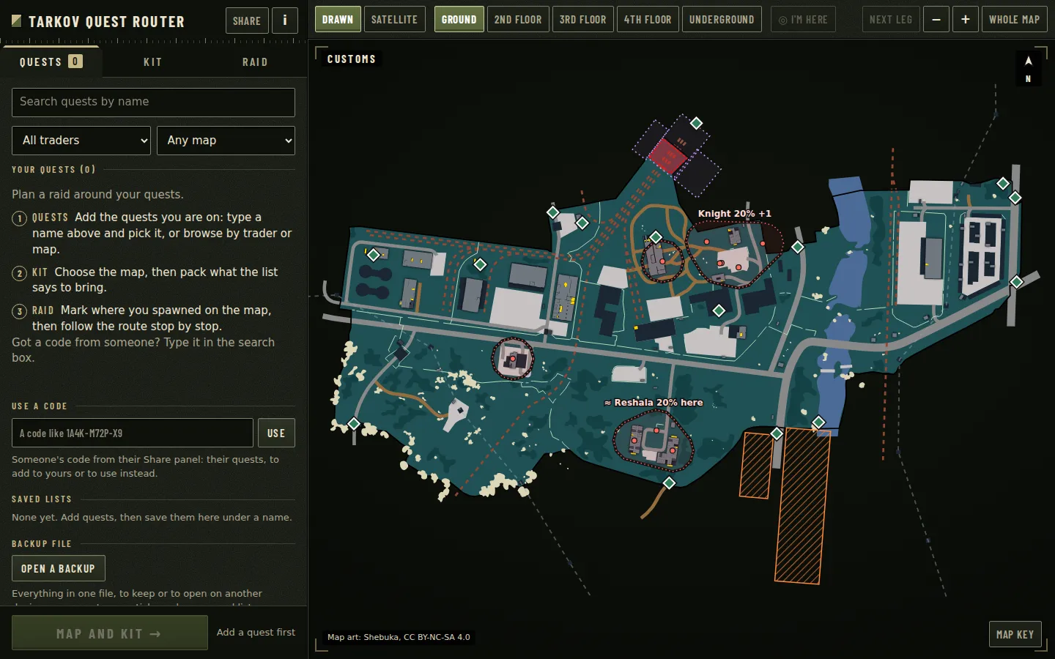This screenshot has width=1055, height=659.
Task: Click the Reshala 20% here map label
Action: [654, 403]
